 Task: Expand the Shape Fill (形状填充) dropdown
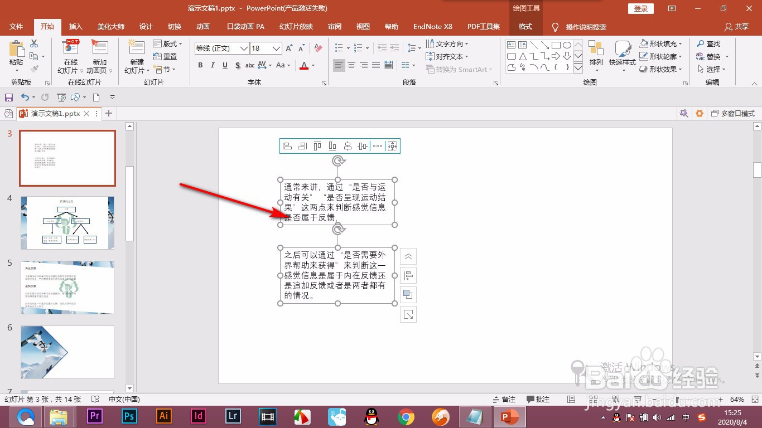point(661,43)
